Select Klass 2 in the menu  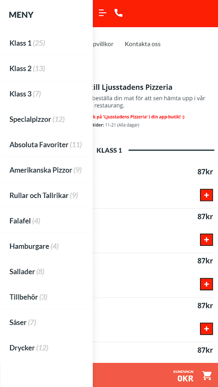coord(46,68)
